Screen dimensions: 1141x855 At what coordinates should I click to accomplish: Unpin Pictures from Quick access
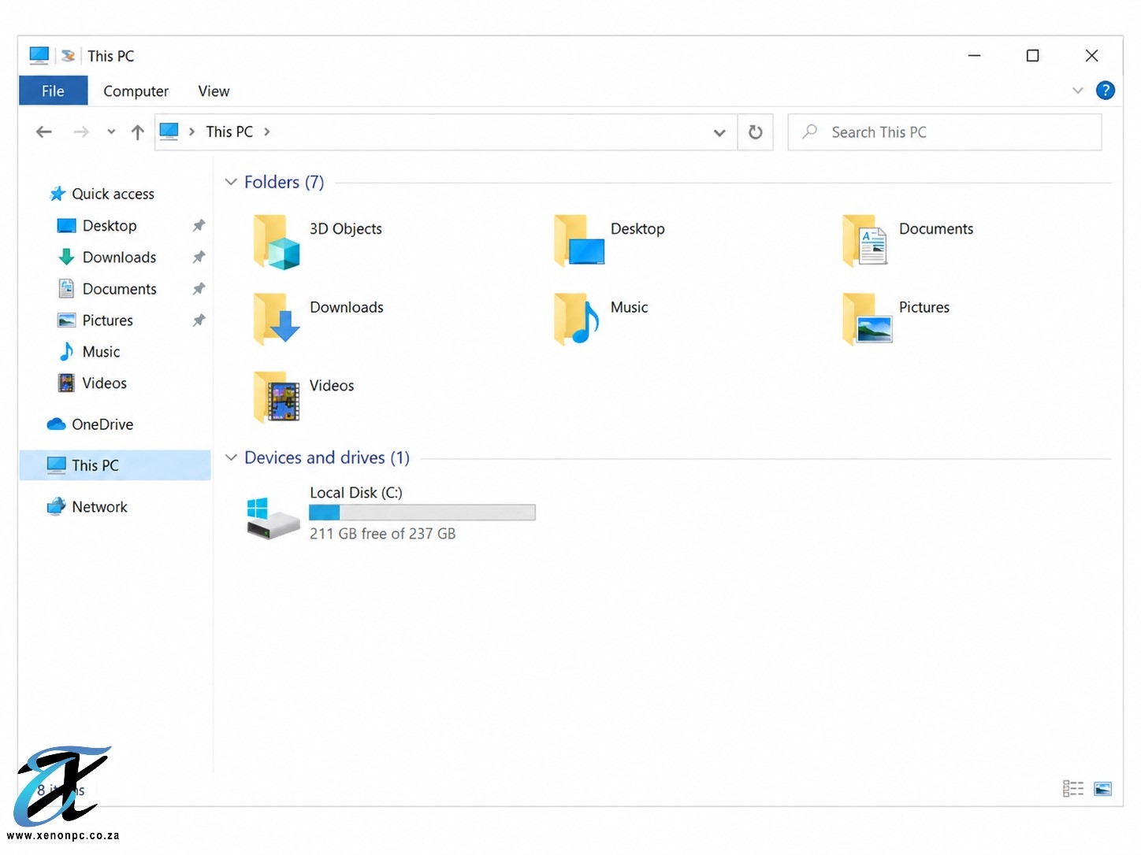point(199,320)
